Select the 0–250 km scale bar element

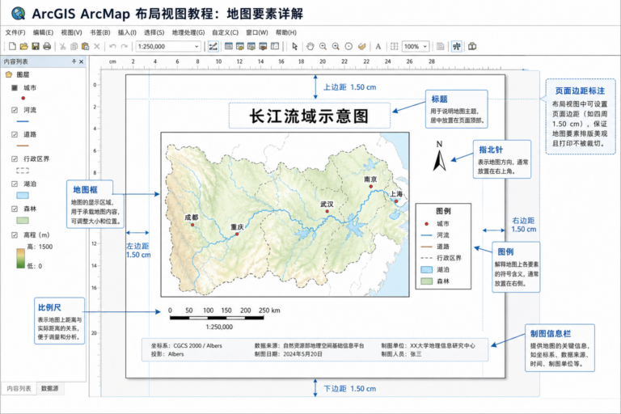click(x=223, y=318)
